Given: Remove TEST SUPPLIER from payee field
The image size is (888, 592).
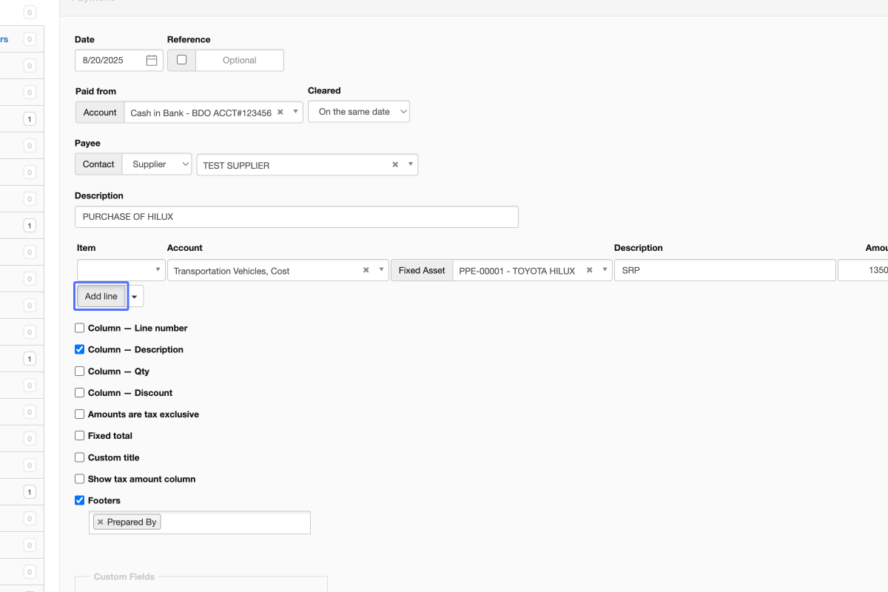Looking at the screenshot, I should [395, 165].
